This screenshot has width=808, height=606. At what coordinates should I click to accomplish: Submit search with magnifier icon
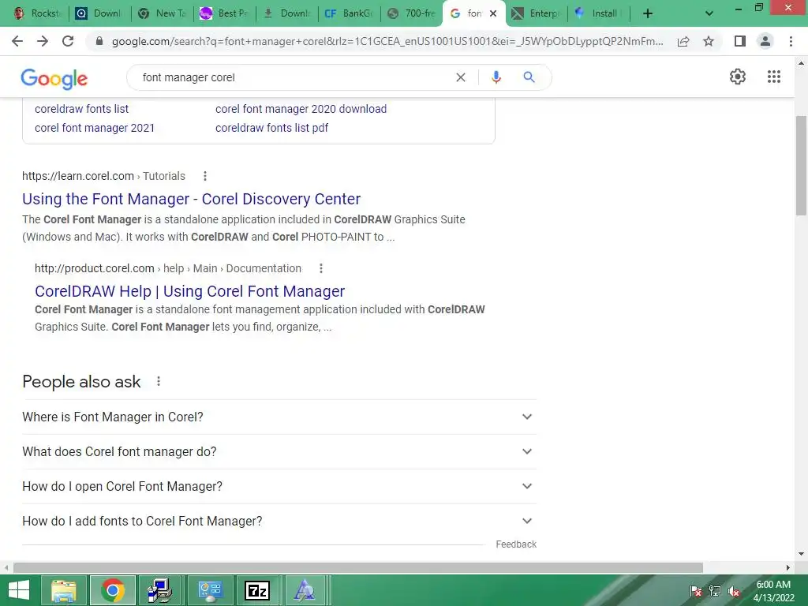pos(529,77)
